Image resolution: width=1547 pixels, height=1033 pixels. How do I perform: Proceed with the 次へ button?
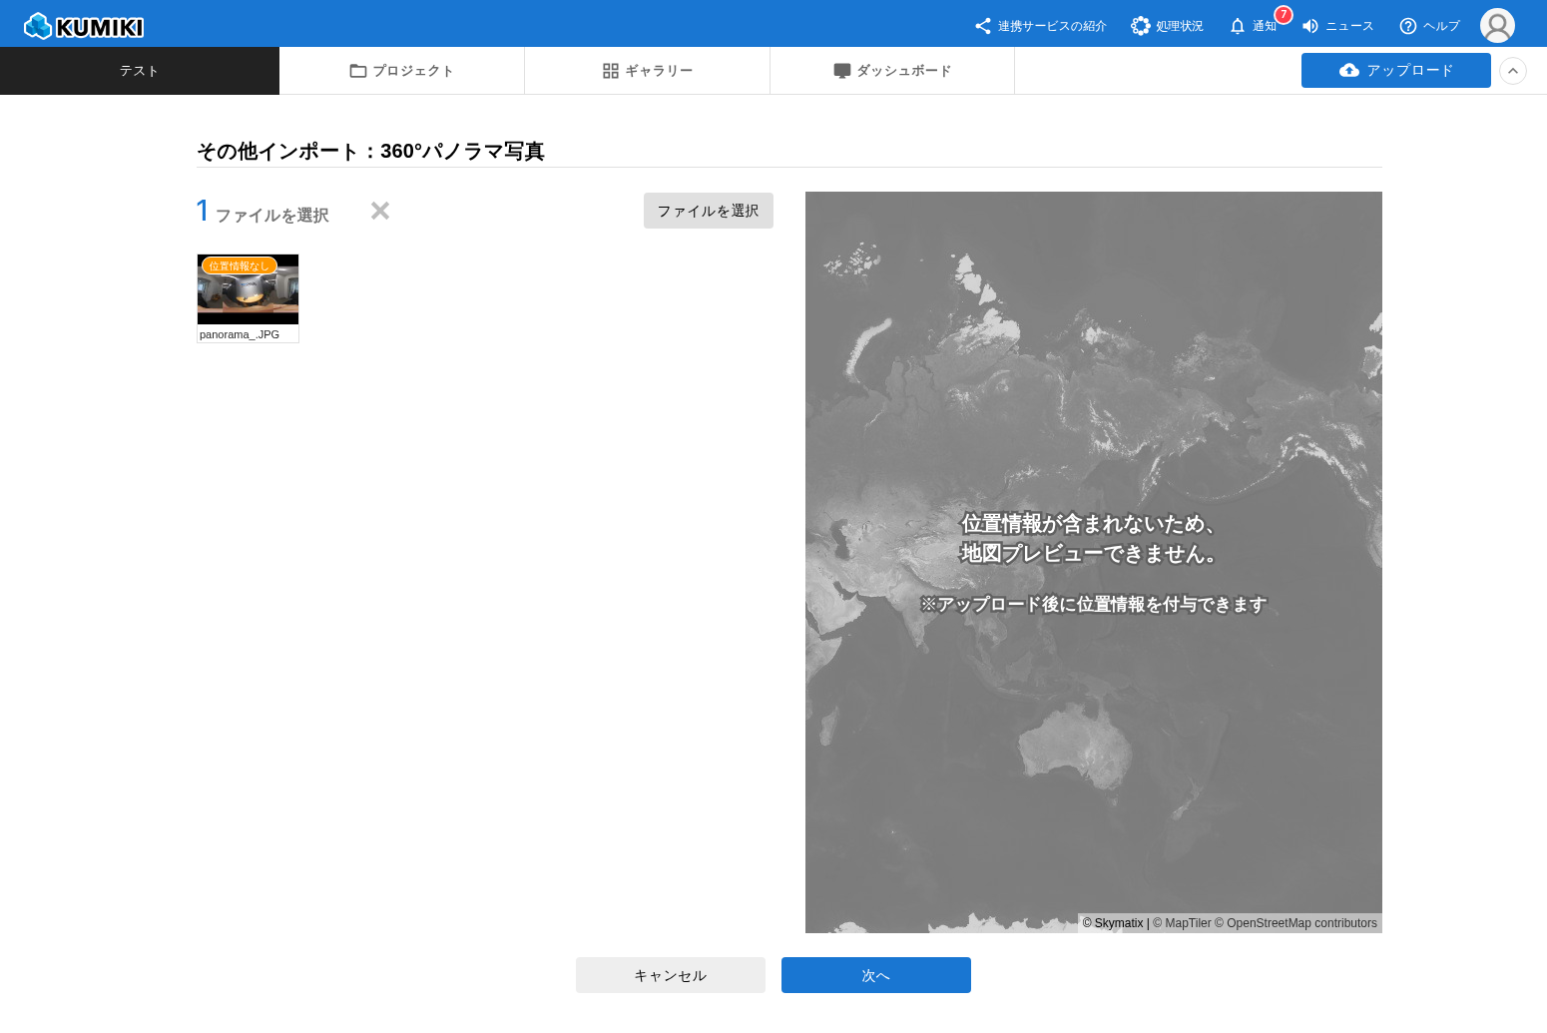875,975
